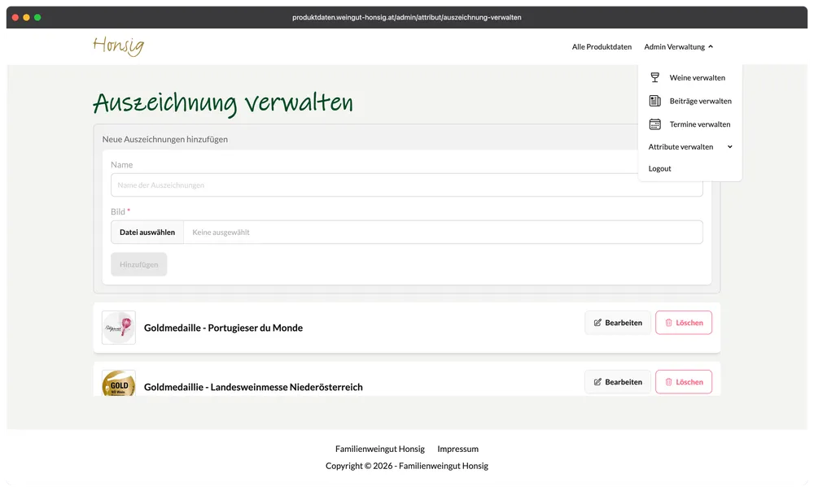Click the red macOS close window button
814x491 pixels.
pyautogui.click(x=15, y=17)
